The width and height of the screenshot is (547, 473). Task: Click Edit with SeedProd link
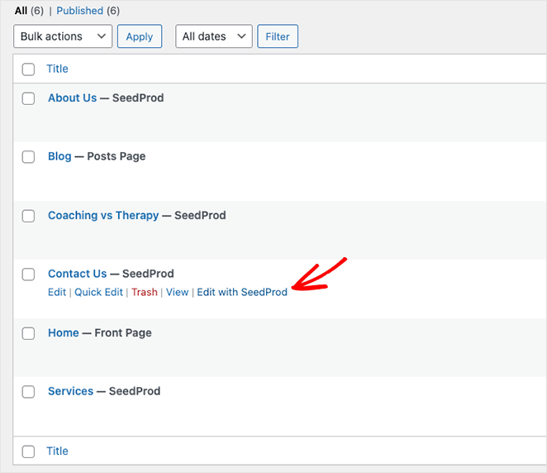pyautogui.click(x=242, y=292)
